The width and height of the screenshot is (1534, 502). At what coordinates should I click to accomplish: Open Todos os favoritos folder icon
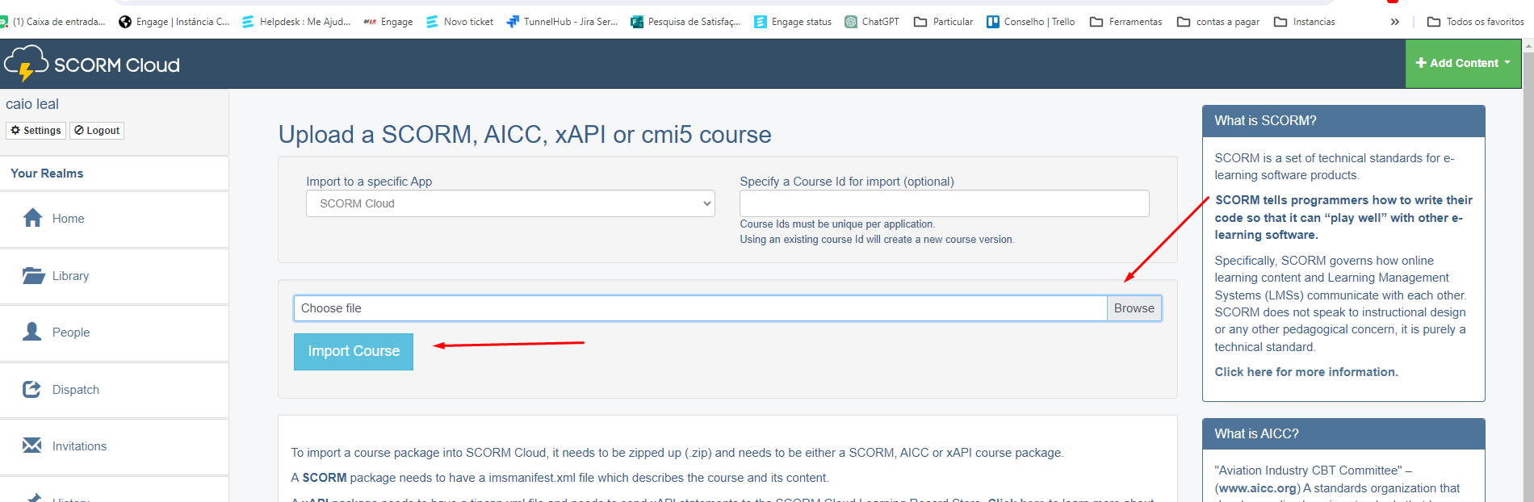[x=1434, y=22]
